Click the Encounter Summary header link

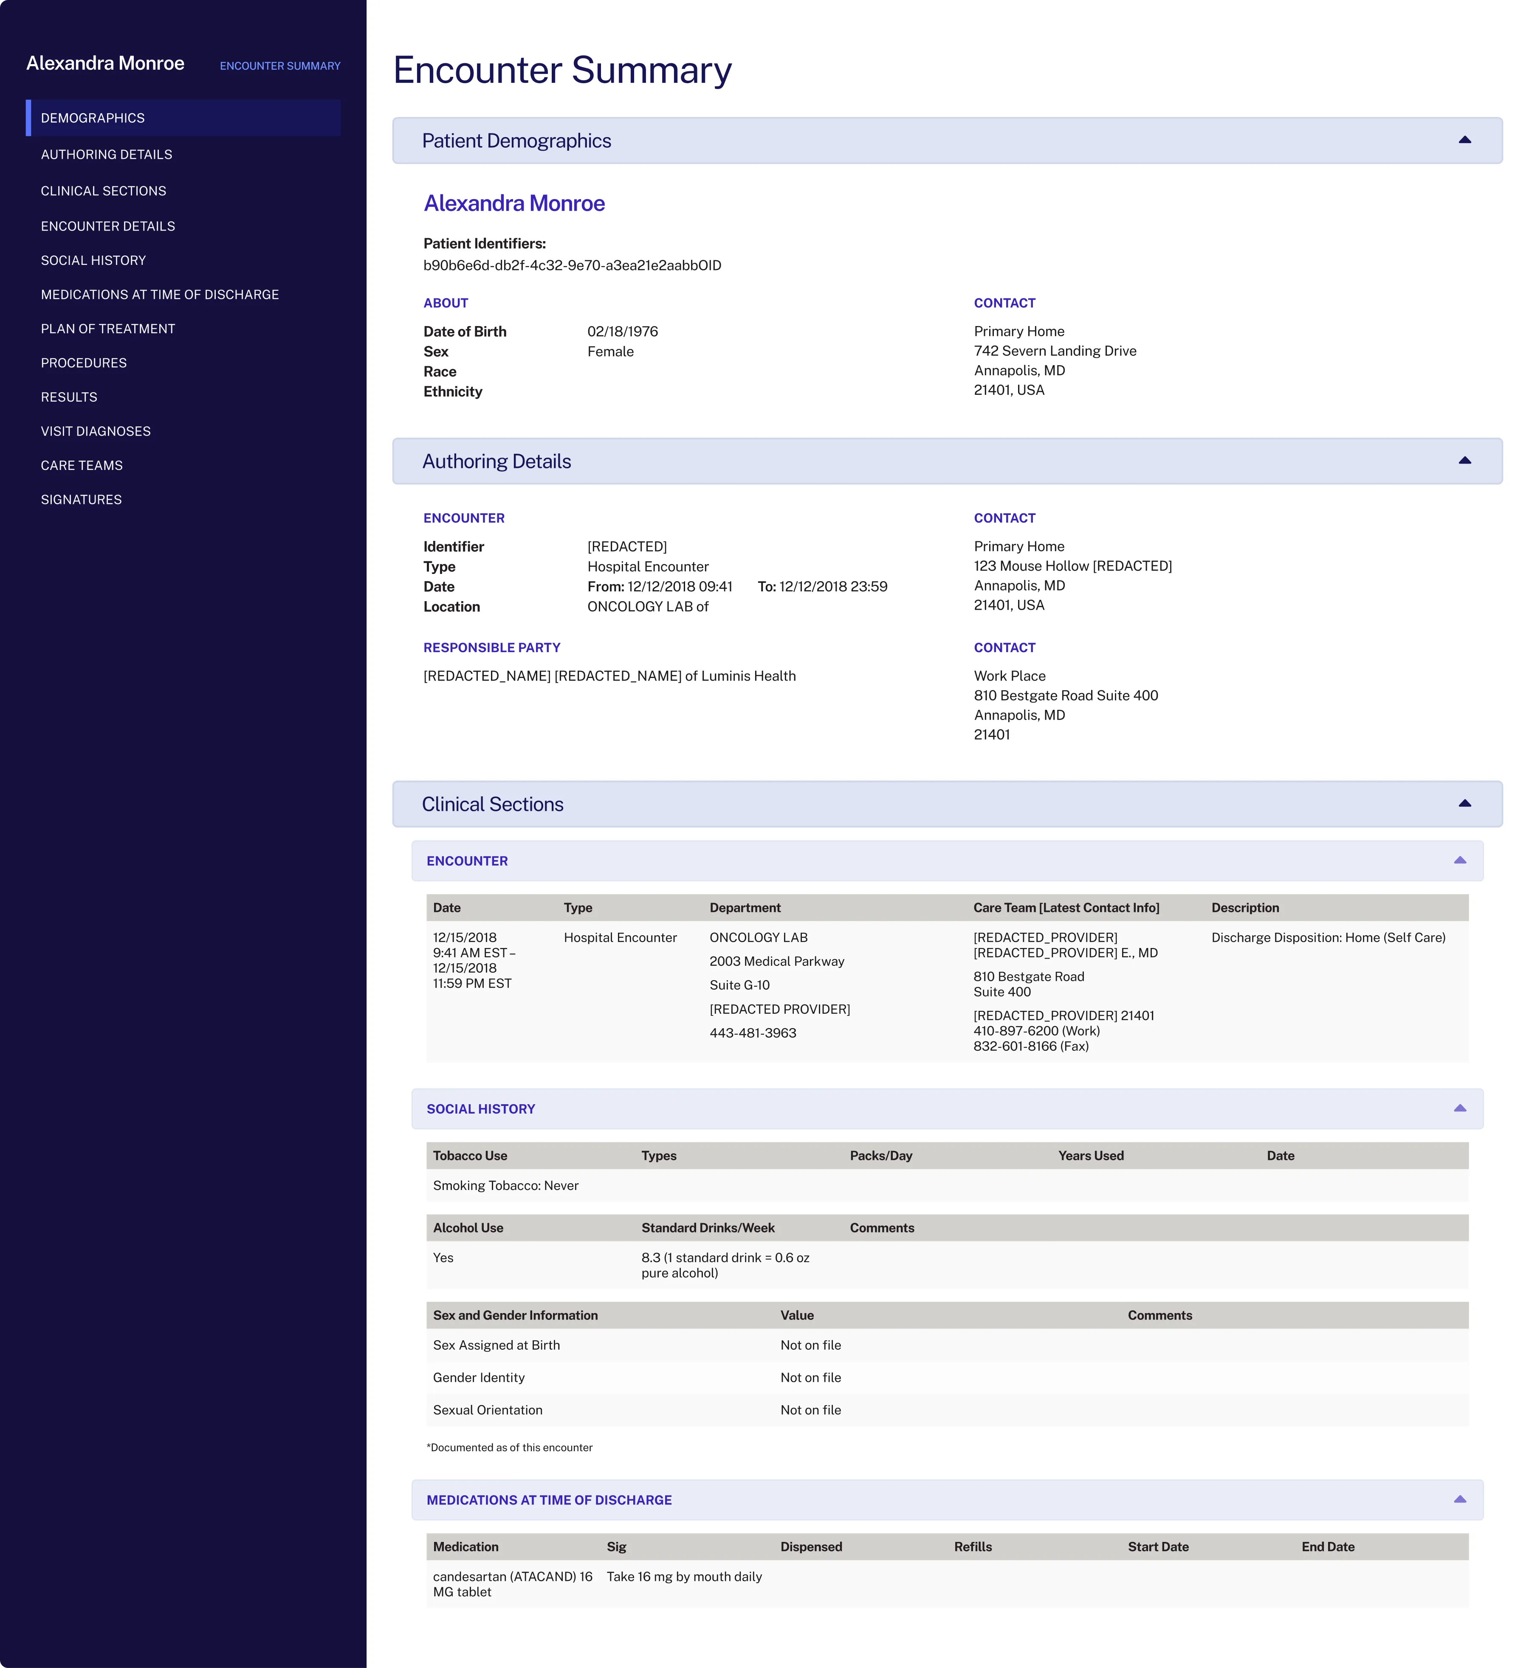pyautogui.click(x=280, y=66)
